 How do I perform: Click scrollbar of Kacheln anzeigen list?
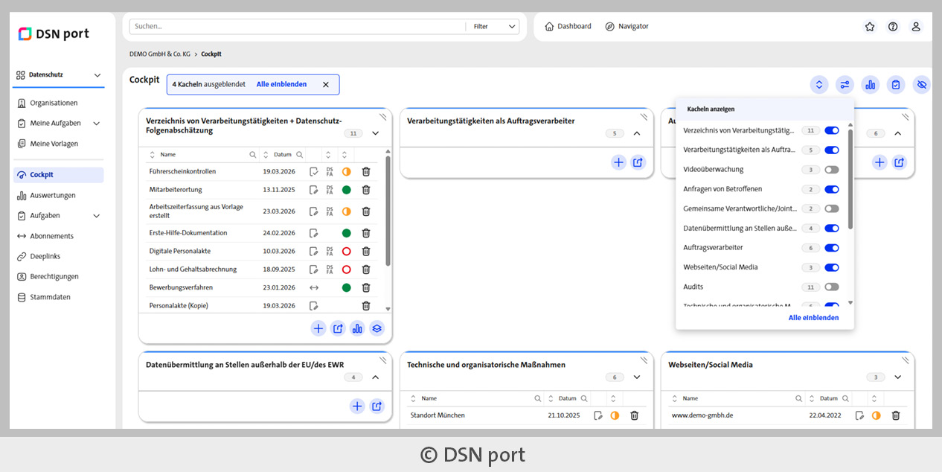[850, 179]
